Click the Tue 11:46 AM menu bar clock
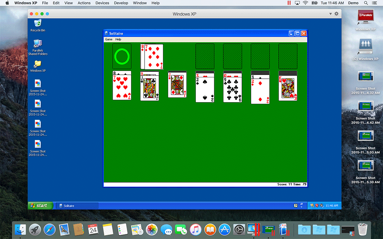The height and width of the screenshot is (239, 383). click(332, 3)
